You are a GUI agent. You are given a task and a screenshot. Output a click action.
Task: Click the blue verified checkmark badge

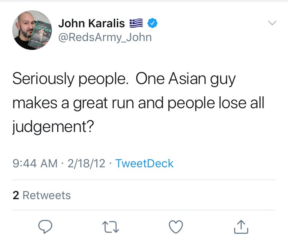coord(152,23)
